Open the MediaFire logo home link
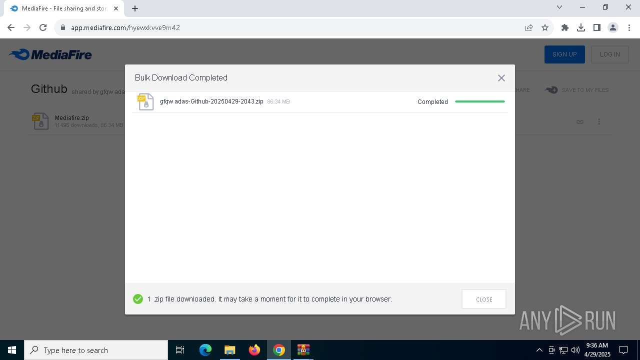640x360 pixels. click(50, 54)
